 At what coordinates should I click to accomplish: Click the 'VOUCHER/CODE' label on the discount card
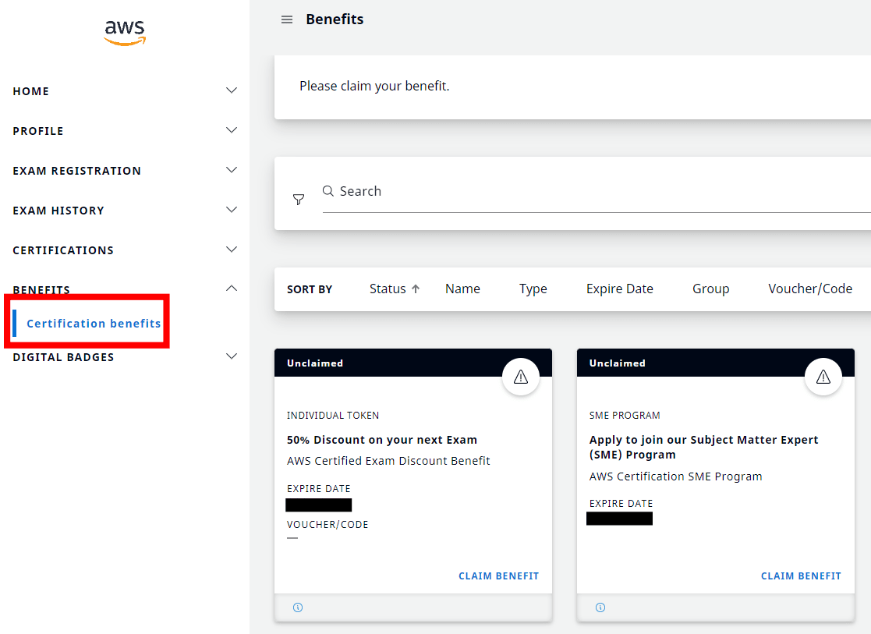[x=328, y=525]
